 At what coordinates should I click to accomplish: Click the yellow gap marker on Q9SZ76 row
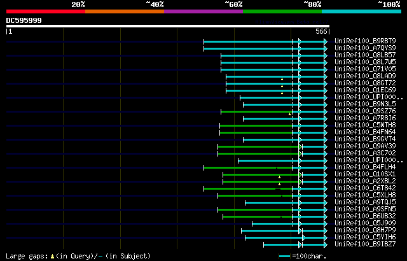point(290,114)
